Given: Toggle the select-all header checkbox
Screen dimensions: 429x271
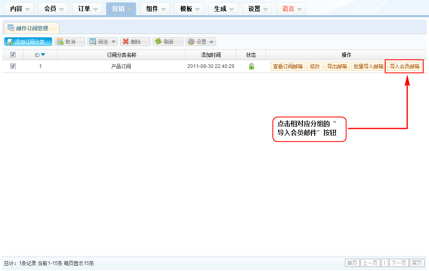Looking at the screenshot, I should click(13, 55).
